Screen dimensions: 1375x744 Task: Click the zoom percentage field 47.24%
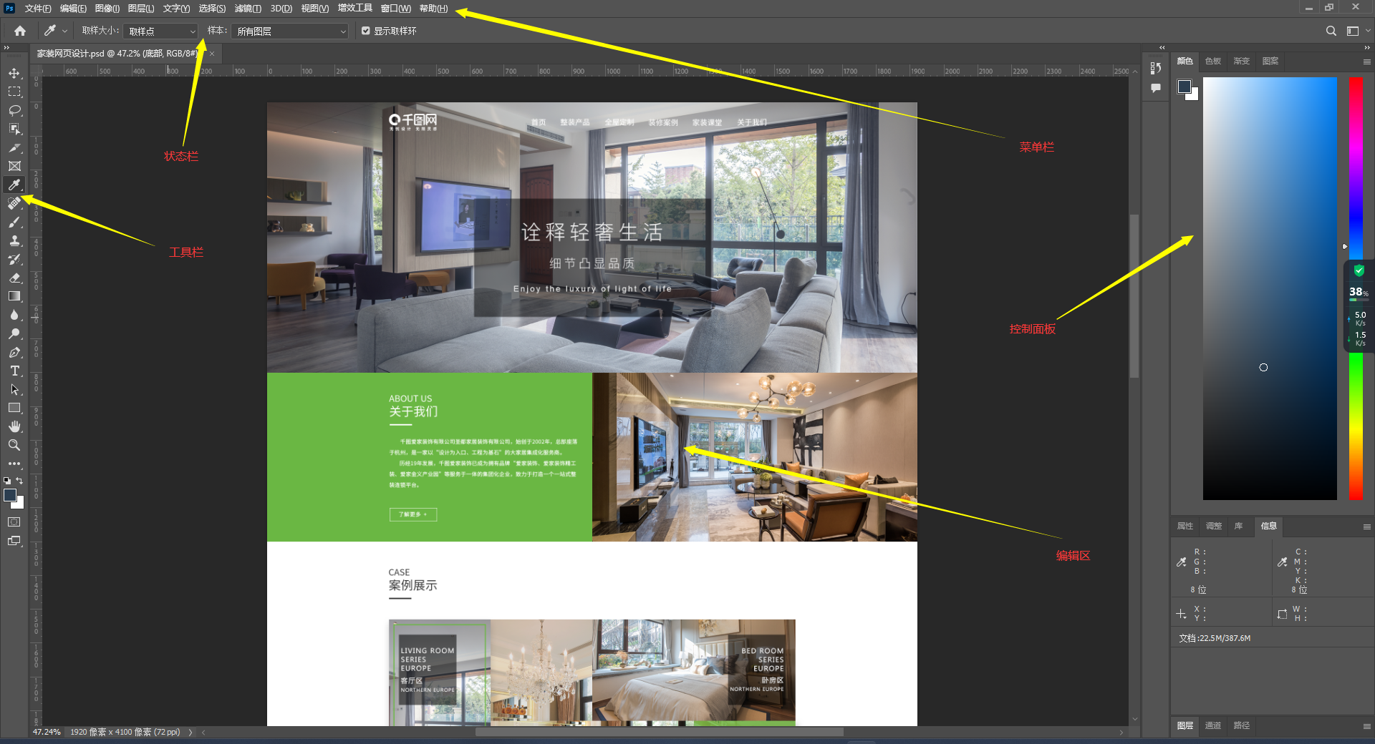[x=47, y=732]
